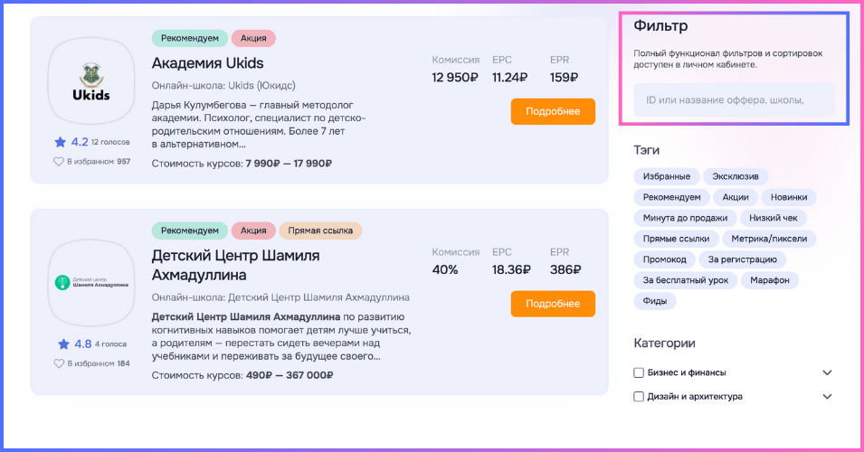Check the Бизнес и финансы checkbox

pyautogui.click(x=639, y=372)
